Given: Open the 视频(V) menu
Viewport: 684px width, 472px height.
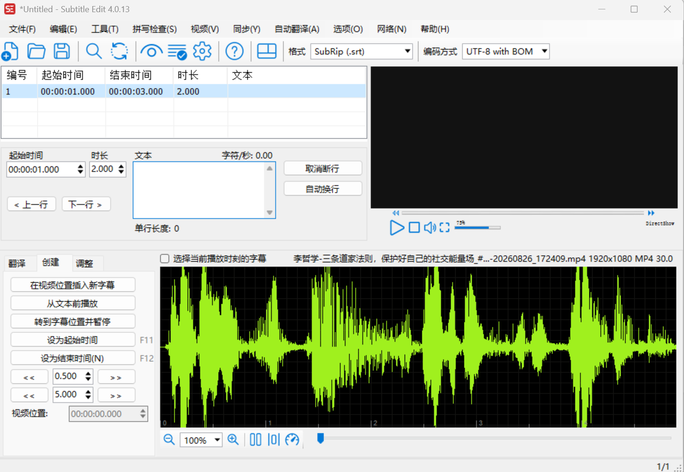Looking at the screenshot, I should click(205, 29).
